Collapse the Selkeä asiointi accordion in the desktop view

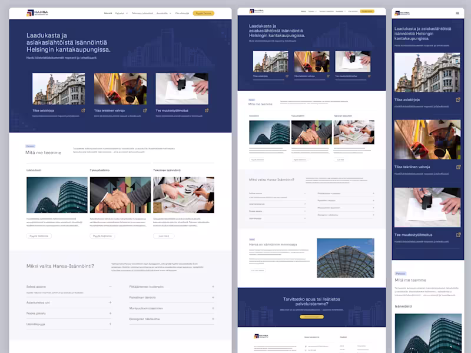110,287
